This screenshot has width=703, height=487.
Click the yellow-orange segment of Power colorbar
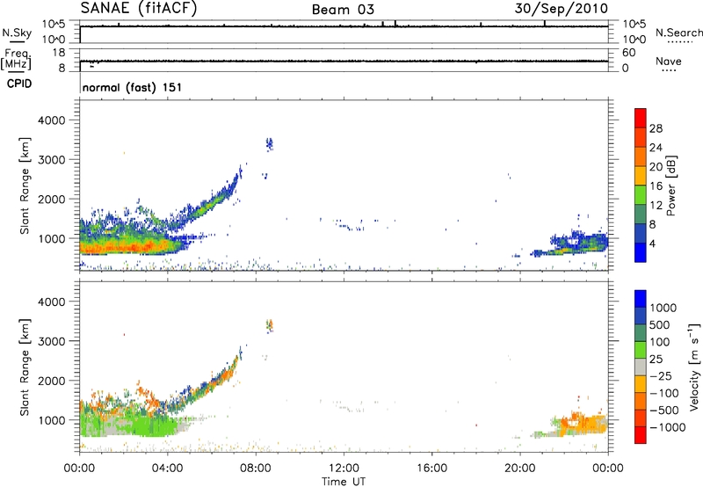641,176
